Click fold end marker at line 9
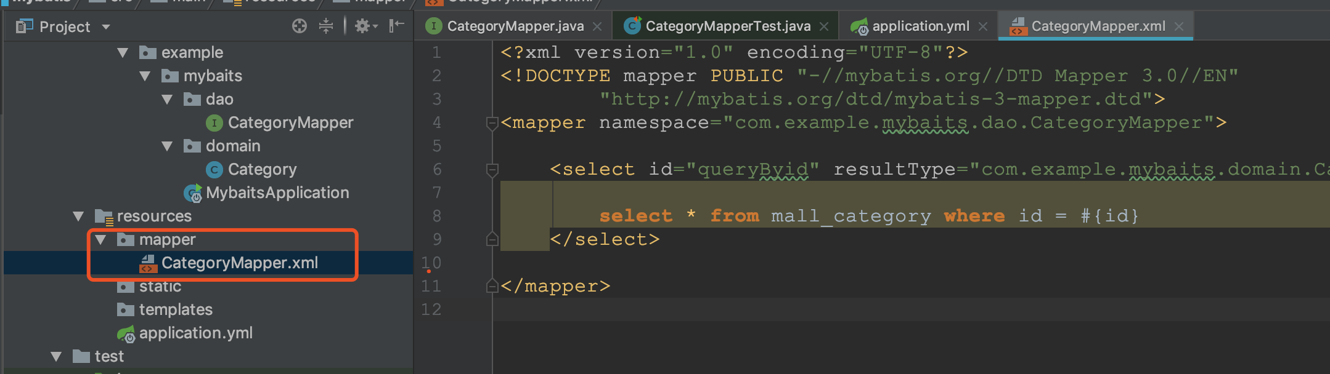Viewport: 1330px width, 374px height. (x=492, y=239)
